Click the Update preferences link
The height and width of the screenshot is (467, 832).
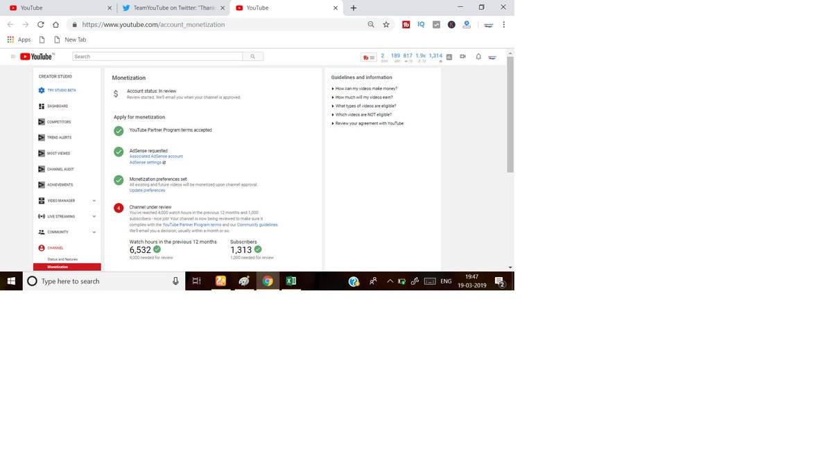[x=147, y=191]
